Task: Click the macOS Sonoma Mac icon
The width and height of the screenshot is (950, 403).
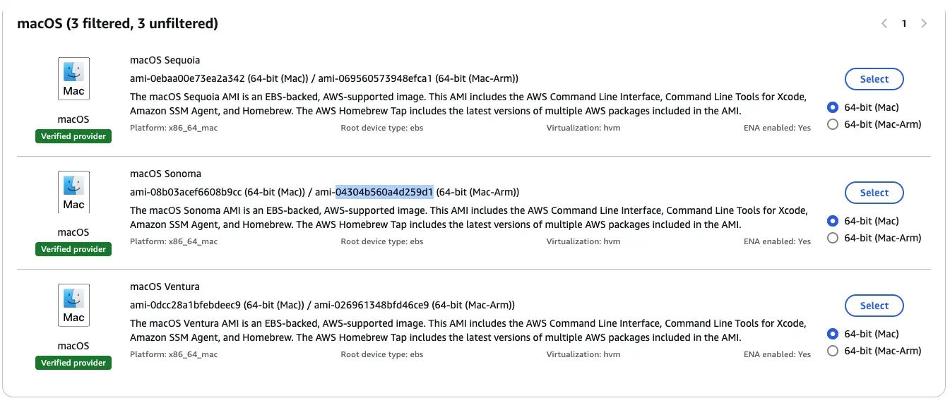Action: pos(73,192)
